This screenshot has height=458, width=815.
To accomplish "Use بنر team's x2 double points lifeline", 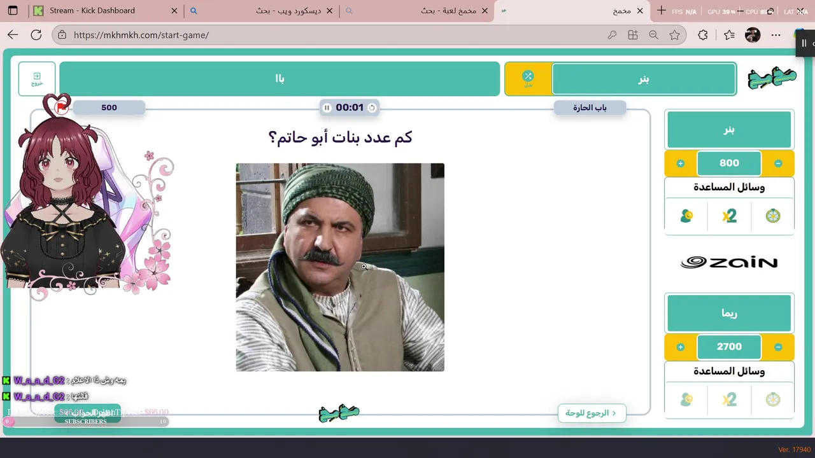I will [730, 216].
